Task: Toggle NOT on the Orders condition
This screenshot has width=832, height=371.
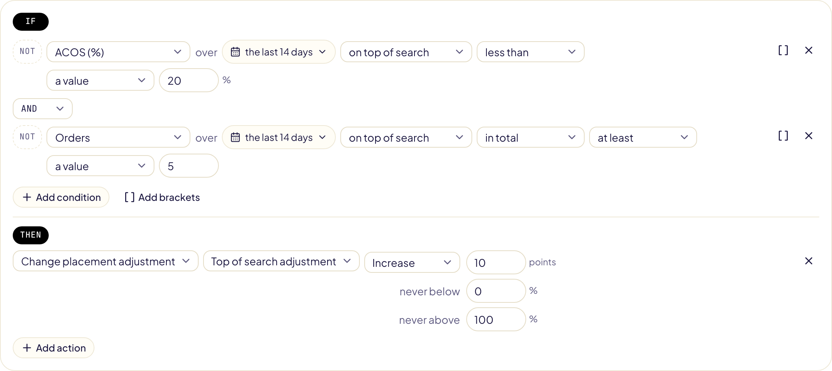Action: (27, 137)
